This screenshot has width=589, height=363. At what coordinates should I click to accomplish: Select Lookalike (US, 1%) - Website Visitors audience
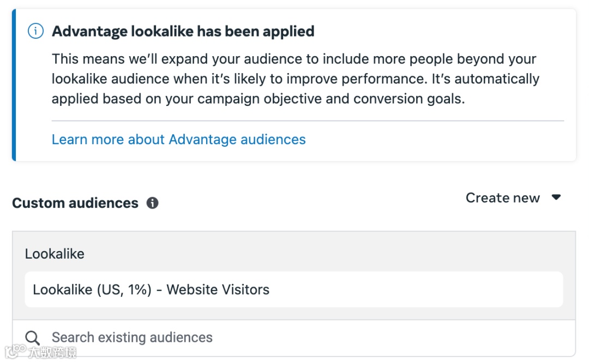[151, 289]
